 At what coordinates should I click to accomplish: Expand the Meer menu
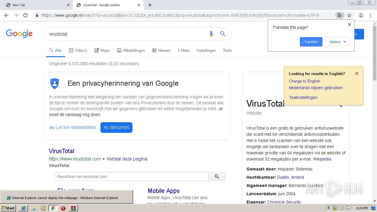click(x=184, y=50)
